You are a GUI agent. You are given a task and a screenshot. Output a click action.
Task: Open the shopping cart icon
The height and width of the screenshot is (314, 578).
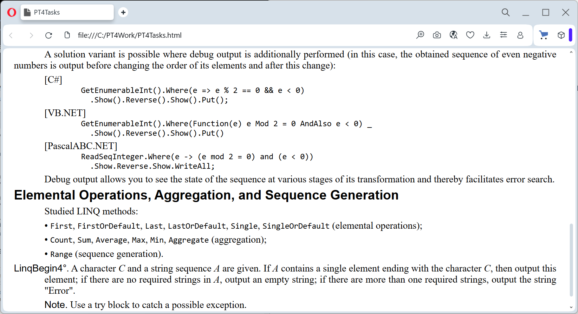pyautogui.click(x=543, y=35)
